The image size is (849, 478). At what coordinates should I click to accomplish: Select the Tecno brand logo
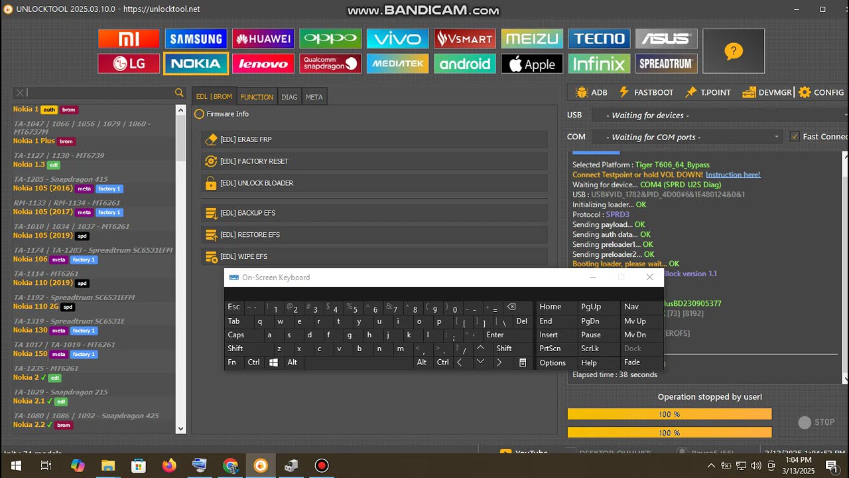click(x=600, y=39)
